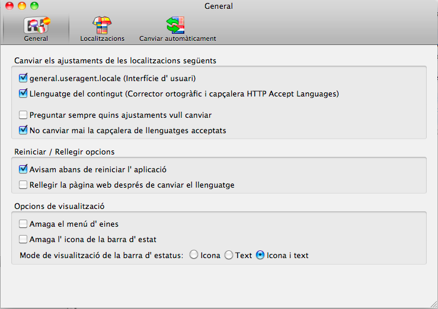Uncheck No canviar mai la capçalera option
438x309 pixels.
coord(23,130)
